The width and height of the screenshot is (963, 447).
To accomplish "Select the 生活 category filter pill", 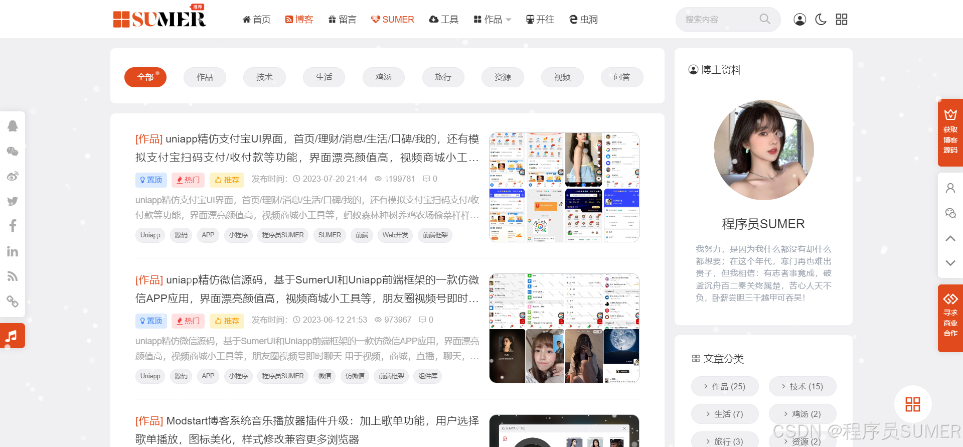I will 324,77.
